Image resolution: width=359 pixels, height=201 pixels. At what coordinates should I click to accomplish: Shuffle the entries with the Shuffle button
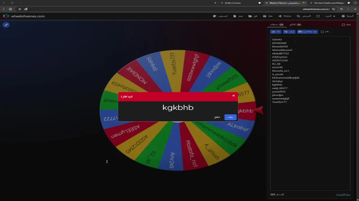tap(276, 32)
